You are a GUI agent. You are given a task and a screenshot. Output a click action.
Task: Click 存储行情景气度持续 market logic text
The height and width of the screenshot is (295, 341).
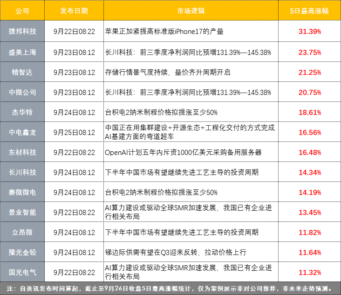[167, 72]
